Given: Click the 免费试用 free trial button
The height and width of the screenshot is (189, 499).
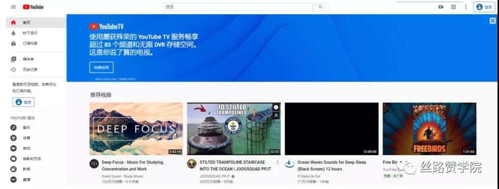Looking at the screenshot, I should click(x=101, y=67).
